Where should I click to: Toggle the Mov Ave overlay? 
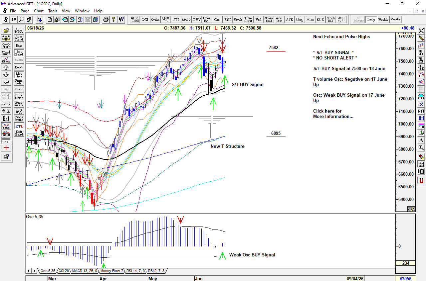[19, 75]
